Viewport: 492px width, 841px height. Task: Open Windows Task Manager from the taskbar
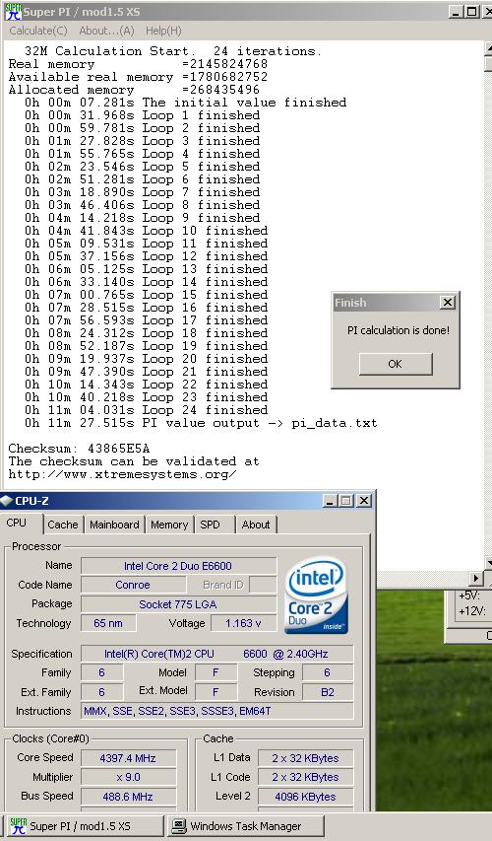pyautogui.click(x=246, y=826)
